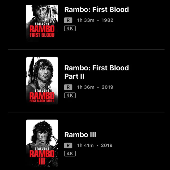Click the 1982 release year
Screen dimensions: 170x170
[x=107, y=20]
